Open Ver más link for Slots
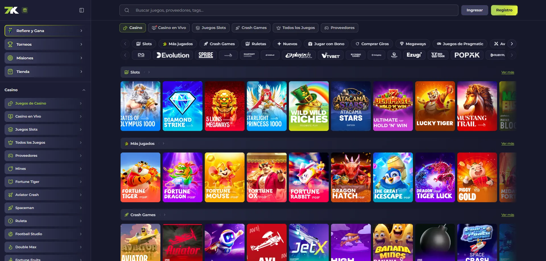Screen dimensions: 546x261 [508, 72]
